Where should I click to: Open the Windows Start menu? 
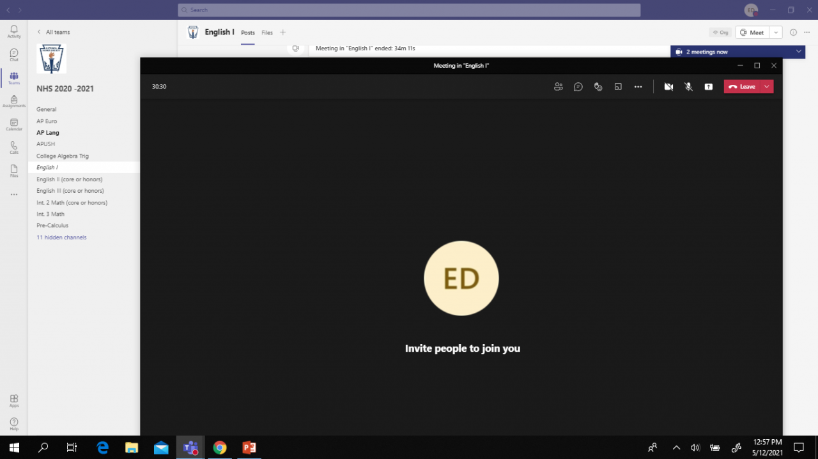pyautogui.click(x=14, y=448)
